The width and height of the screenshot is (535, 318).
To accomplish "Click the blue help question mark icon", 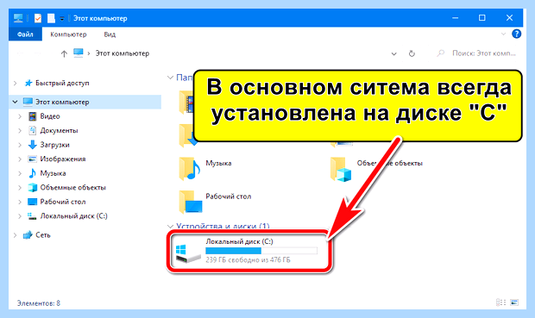I will coord(516,34).
